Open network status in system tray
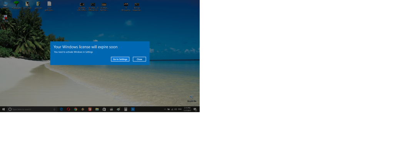The image size is (394, 162). [172, 109]
